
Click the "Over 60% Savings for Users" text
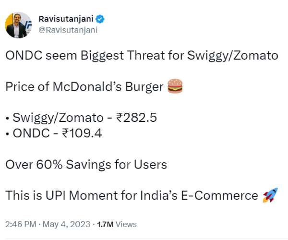[x=86, y=165]
